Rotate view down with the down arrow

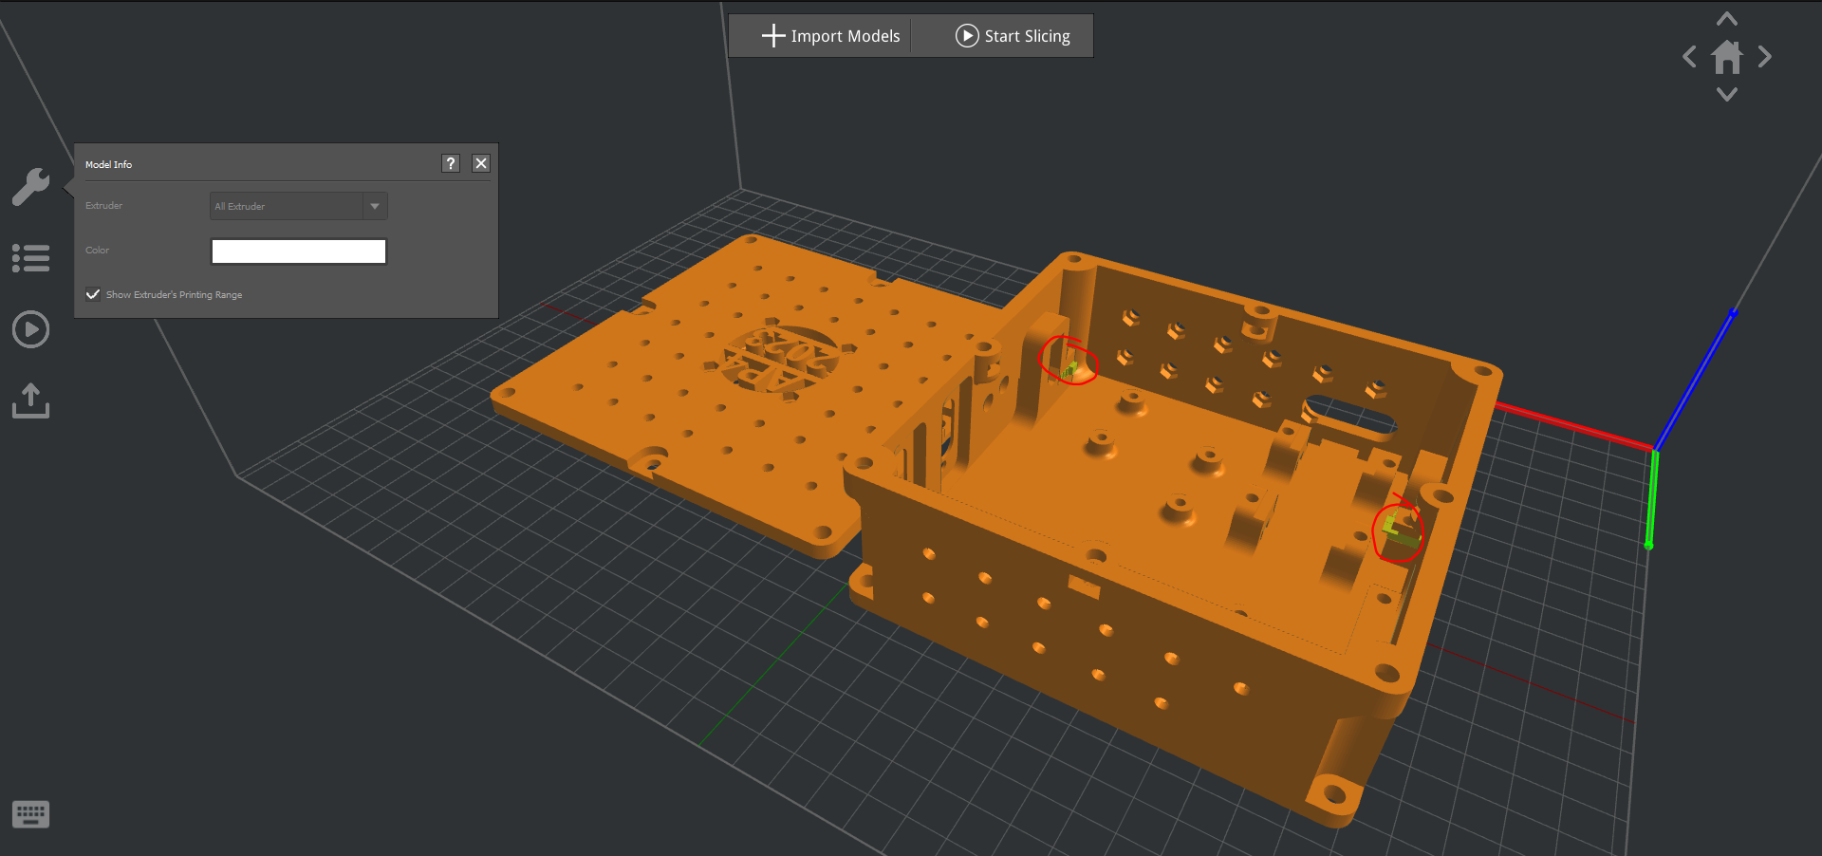[x=1727, y=94]
